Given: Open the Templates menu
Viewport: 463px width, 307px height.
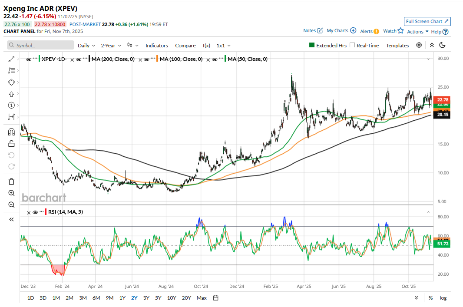Looking at the screenshot, I should pos(397,46).
